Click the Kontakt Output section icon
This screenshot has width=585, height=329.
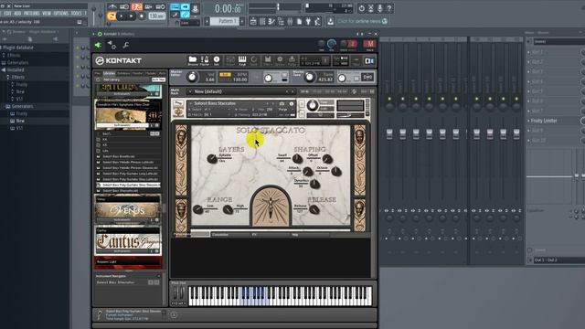point(230,60)
